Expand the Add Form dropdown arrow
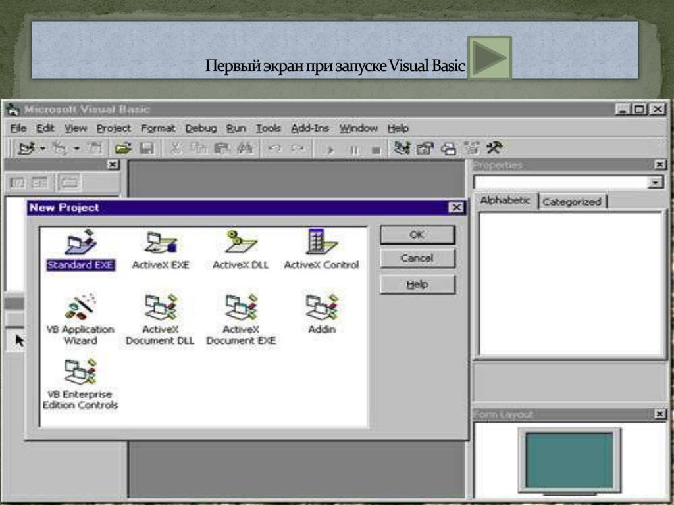The image size is (674, 505). [76, 149]
